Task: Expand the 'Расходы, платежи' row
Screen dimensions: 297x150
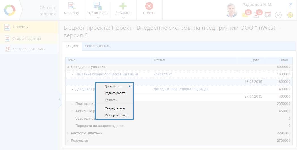Action: pos(68,133)
